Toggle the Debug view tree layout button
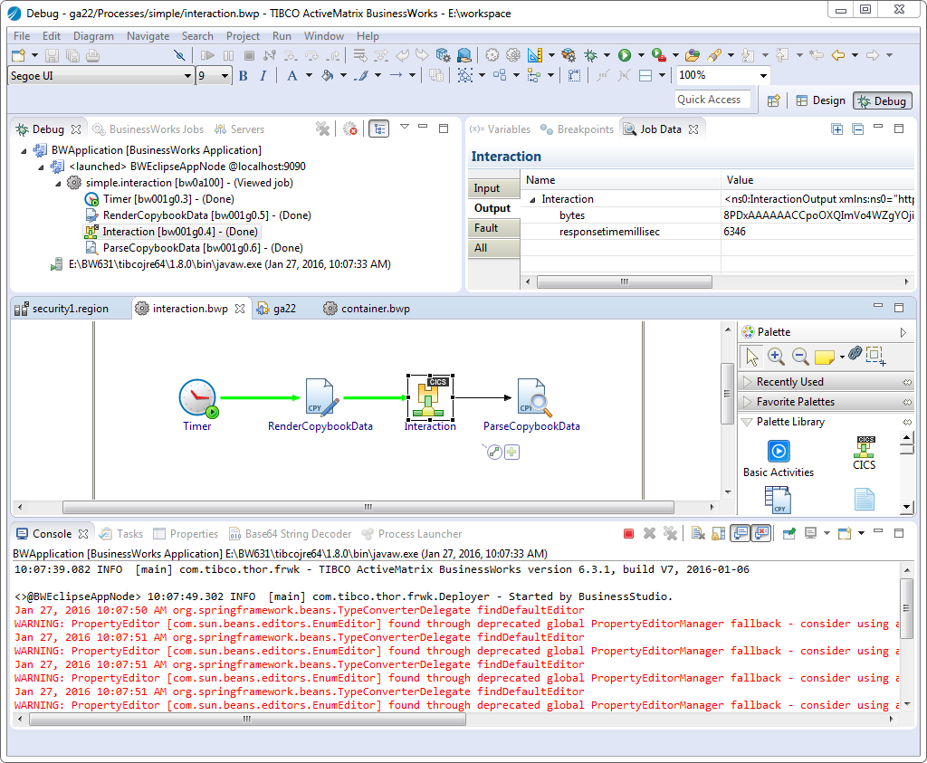This screenshot has height=763, width=927. [x=379, y=129]
